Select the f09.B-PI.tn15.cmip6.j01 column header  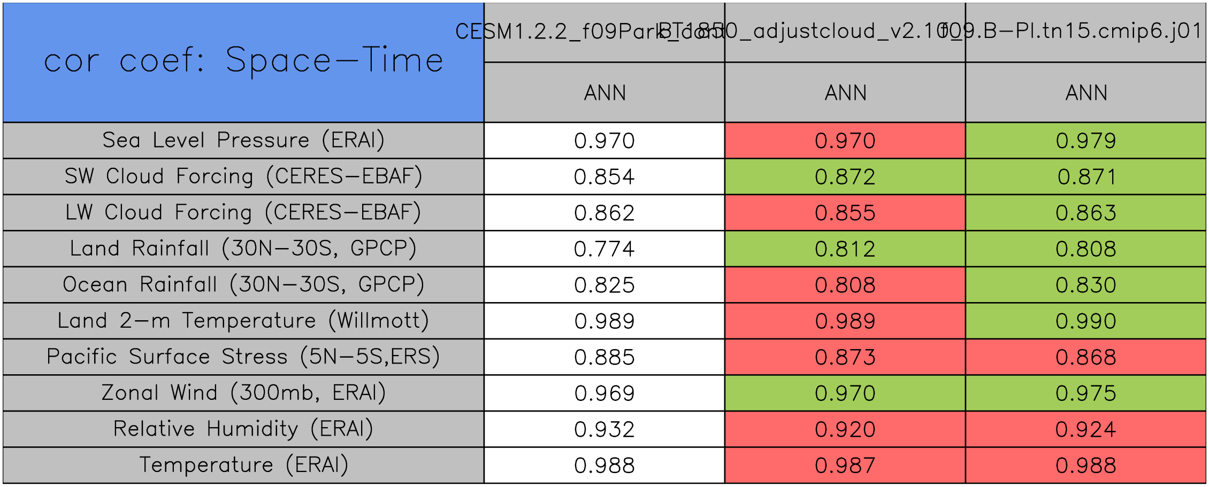click(x=1086, y=32)
